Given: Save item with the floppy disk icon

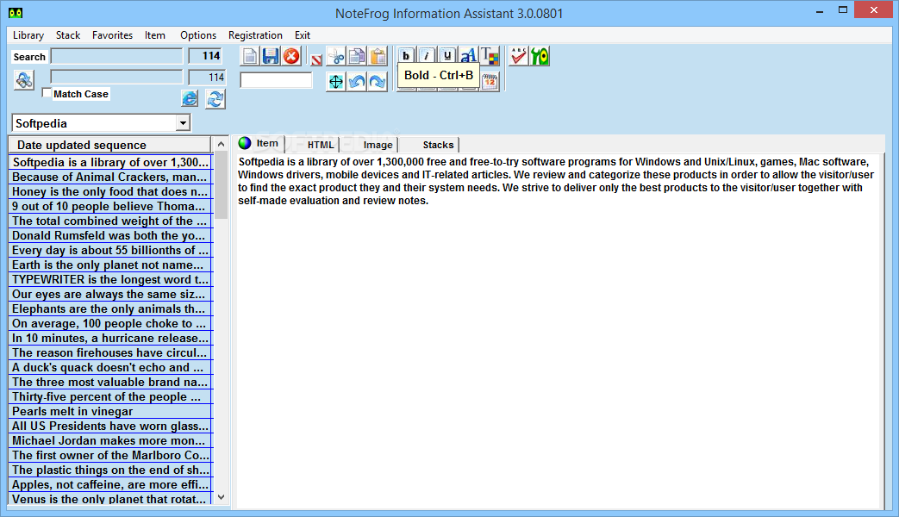Looking at the screenshot, I should tap(271, 56).
